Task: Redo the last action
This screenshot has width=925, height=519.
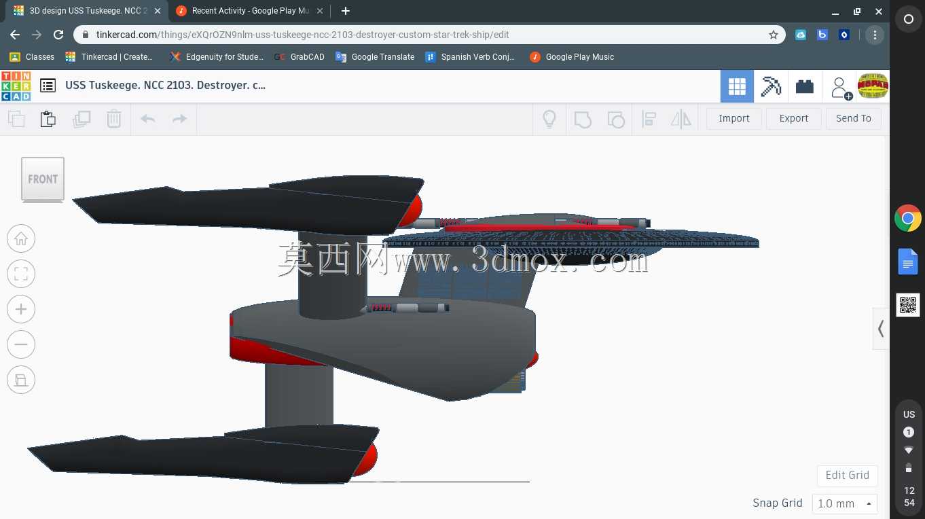Action: tap(179, 119)
